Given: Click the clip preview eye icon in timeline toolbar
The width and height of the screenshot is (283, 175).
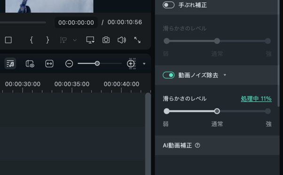Looking at the screenshot, I should pos(30,64).
